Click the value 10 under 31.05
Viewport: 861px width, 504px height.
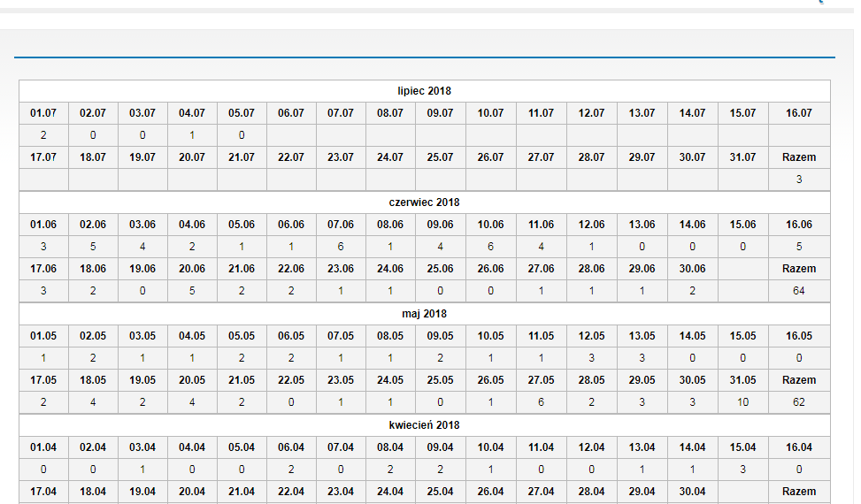(x=742, y=402)
